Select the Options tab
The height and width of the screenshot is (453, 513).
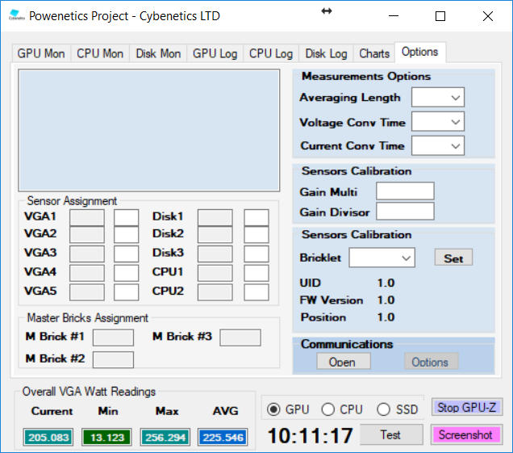[x=420, y=52]
